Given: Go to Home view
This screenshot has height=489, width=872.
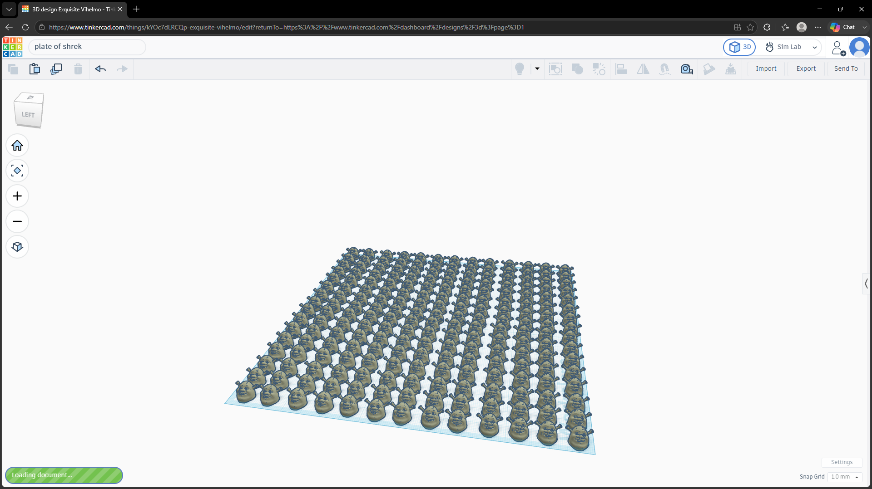Looking at the screenshot, I should click(x=17, y=146).
